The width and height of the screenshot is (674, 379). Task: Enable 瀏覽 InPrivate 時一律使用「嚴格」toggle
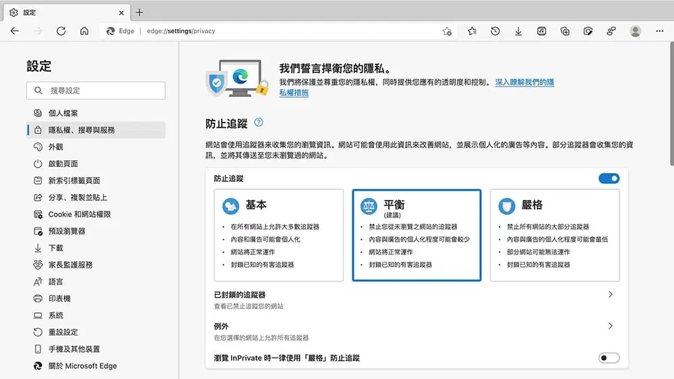point(609,357)
